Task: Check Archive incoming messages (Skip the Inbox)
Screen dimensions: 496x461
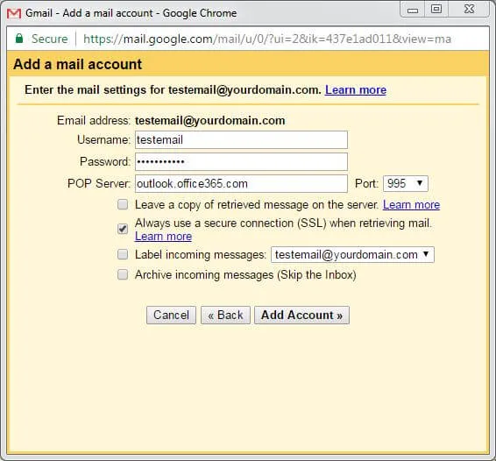Action: click(x=123, y=274)
